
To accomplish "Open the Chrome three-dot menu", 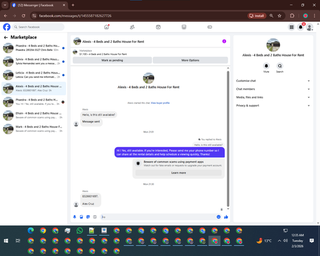I will click(314, 15).
